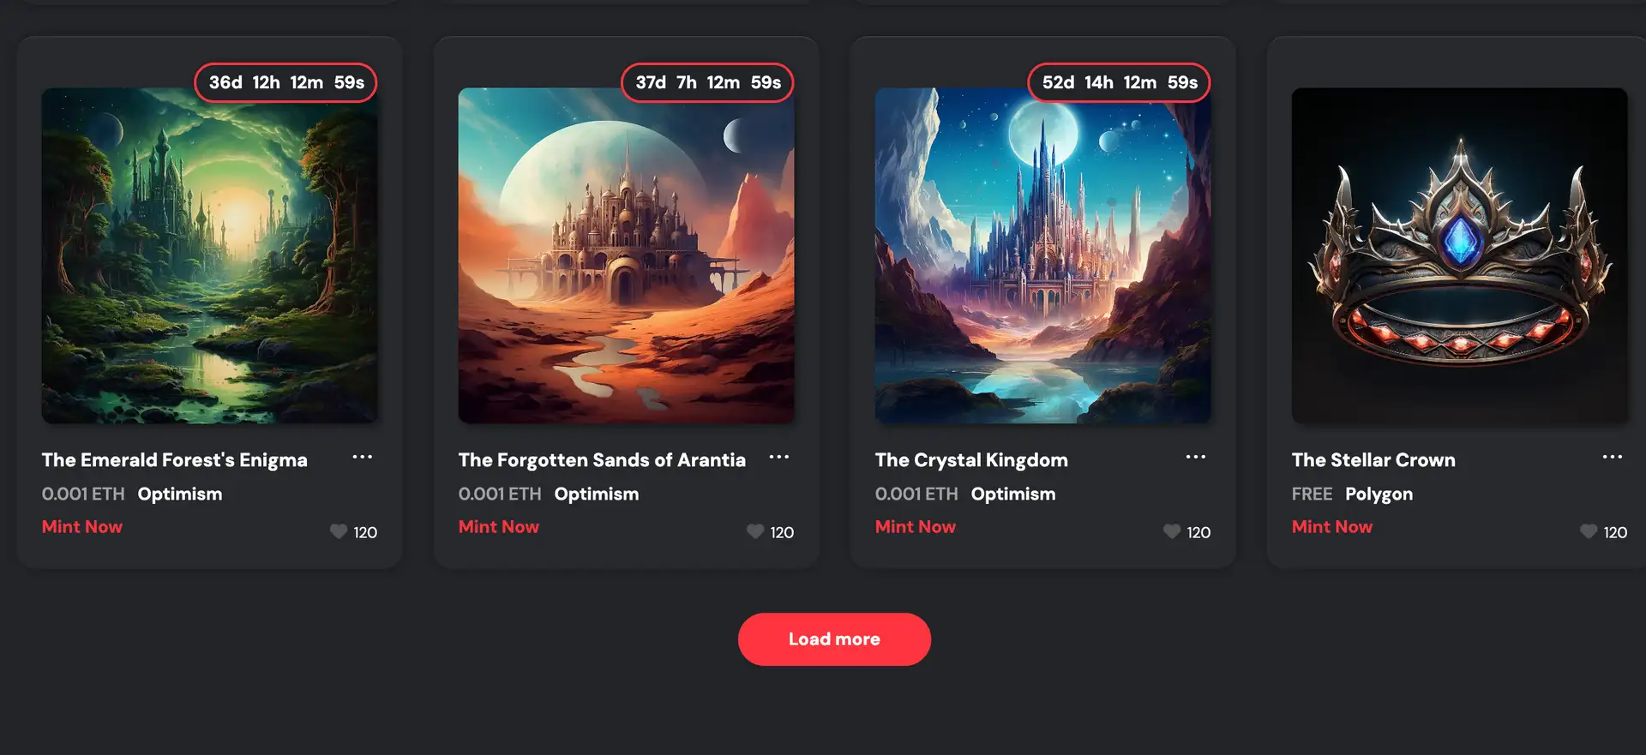
Task: View the Stellar Crown image
Action: pos(1460,255)
